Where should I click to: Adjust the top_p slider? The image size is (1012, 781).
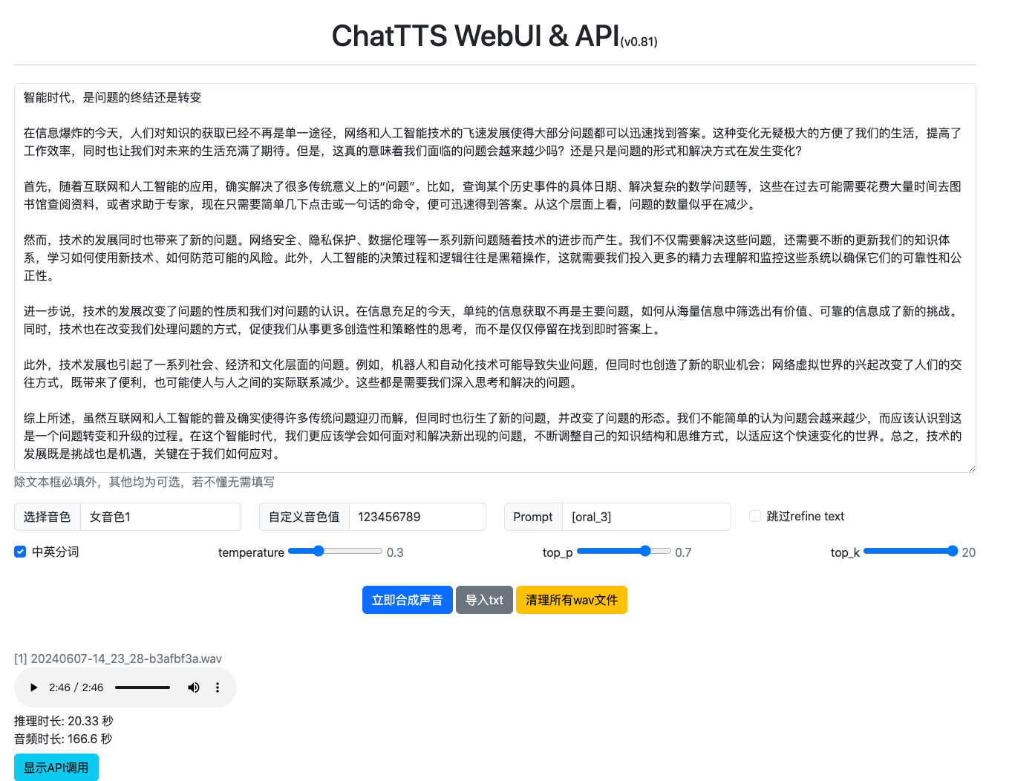tap(624, 551)
